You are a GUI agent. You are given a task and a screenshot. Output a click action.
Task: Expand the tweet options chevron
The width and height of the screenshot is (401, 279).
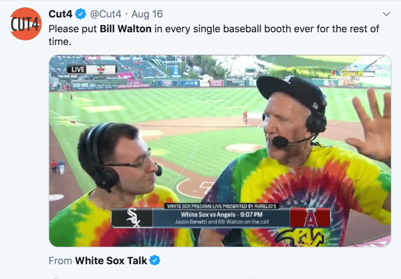[x=386, y=14]
